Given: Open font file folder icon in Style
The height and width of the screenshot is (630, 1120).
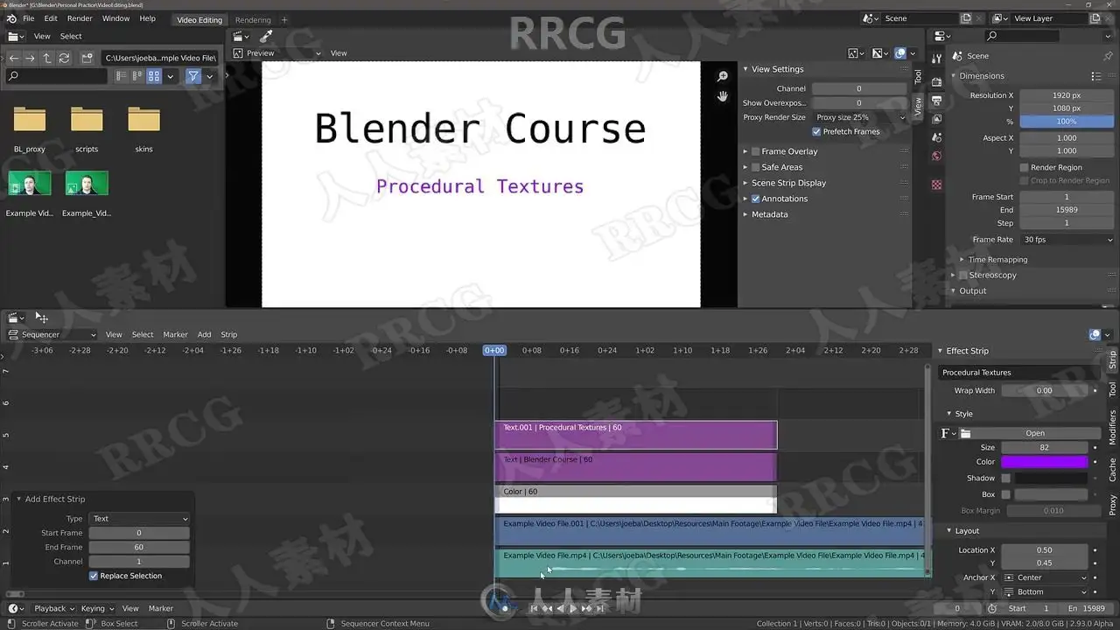Looking at the screenshot, I should tap(965, 433).
